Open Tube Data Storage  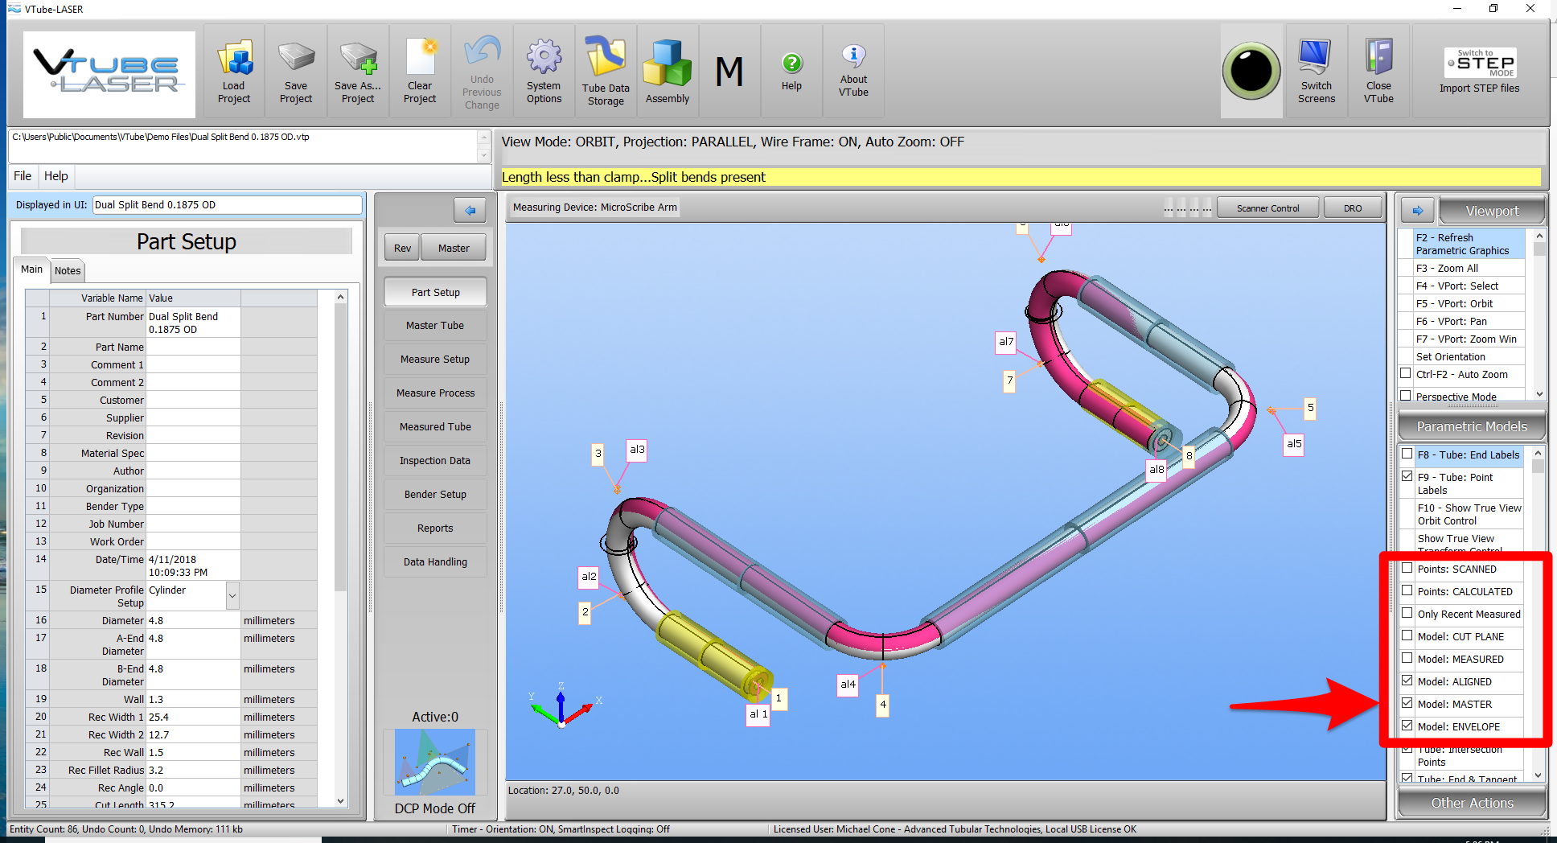point(606,72)
